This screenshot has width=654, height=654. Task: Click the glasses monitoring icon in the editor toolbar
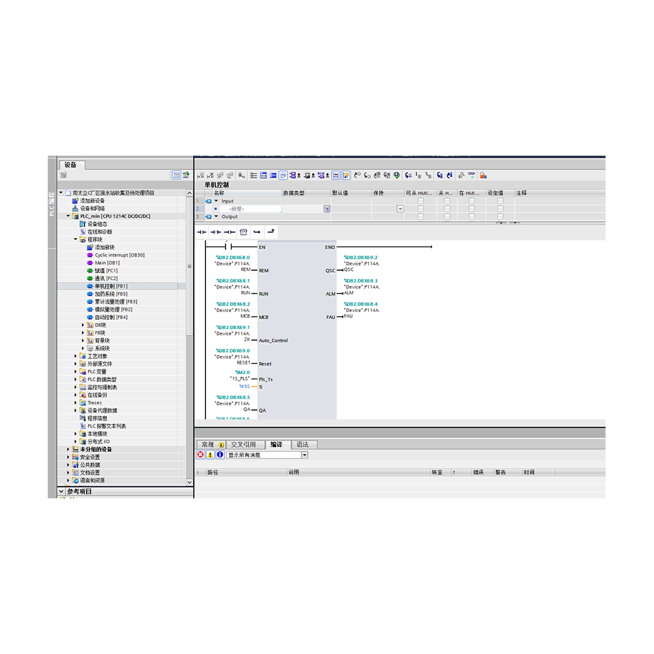click(472, 175)
